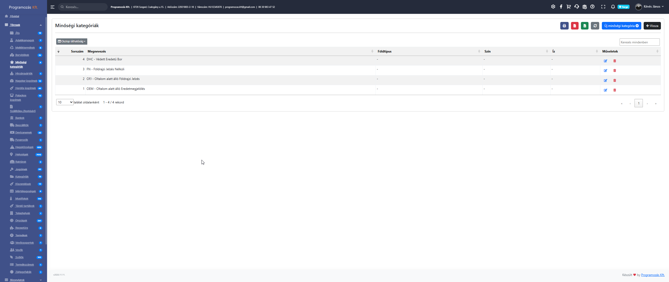This screenshot has width=669, height=282.
Task: Toggle the sidebar hamburger menu
Action: point(53,7)
